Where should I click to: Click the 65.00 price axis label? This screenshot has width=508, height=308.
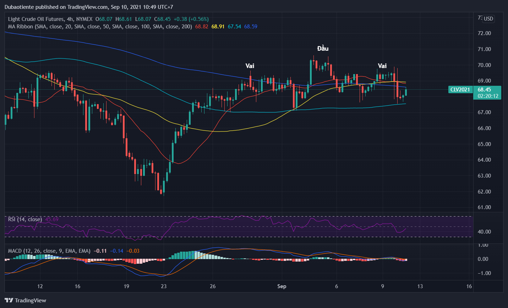[484, 144]
